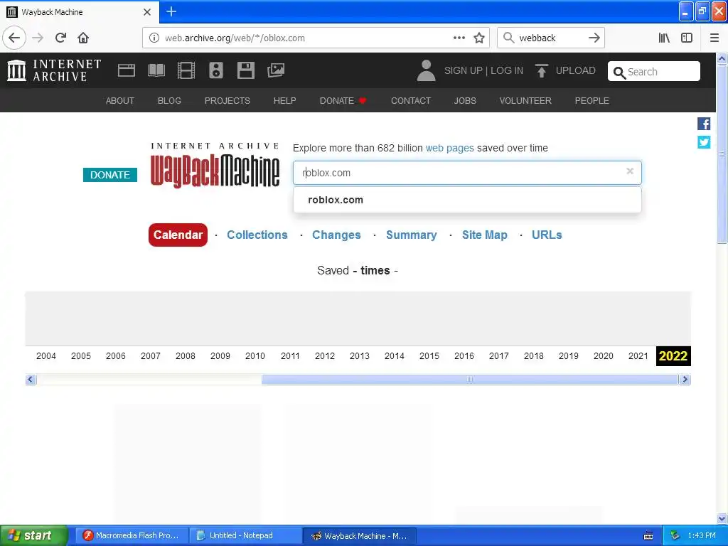
Task: Open a new browser tab
Action: (171, 11)
